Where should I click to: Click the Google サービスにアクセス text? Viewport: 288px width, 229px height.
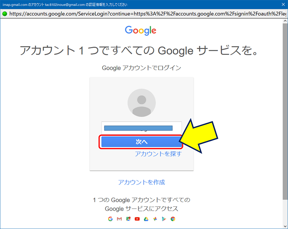(141, 209)
